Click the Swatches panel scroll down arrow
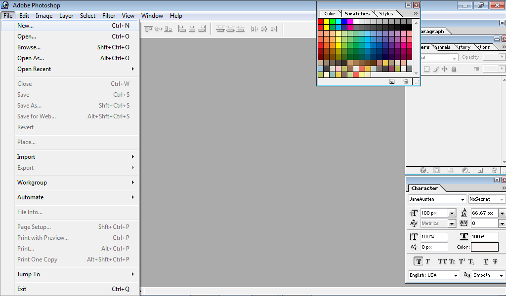The height and width of the screenshot is (296, 506). [x=416, y=74]
